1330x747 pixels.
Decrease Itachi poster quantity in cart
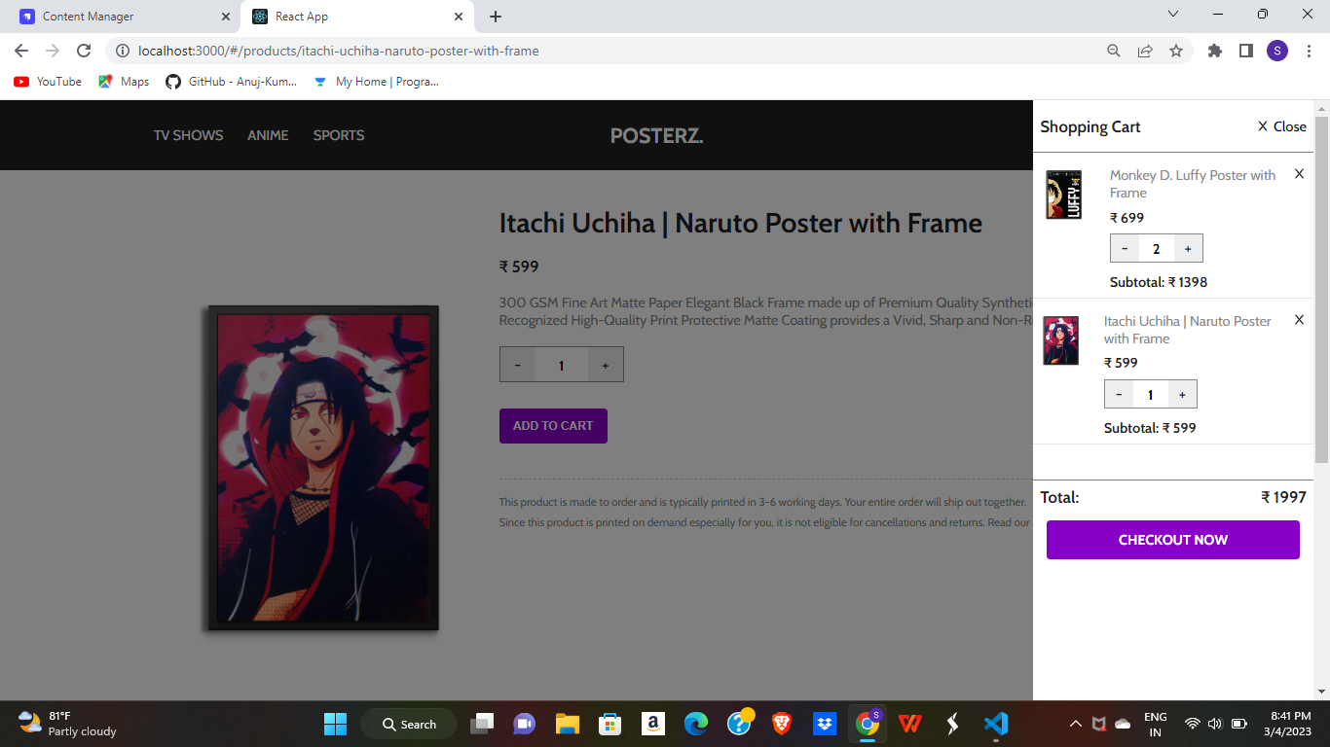[1119, 394]
